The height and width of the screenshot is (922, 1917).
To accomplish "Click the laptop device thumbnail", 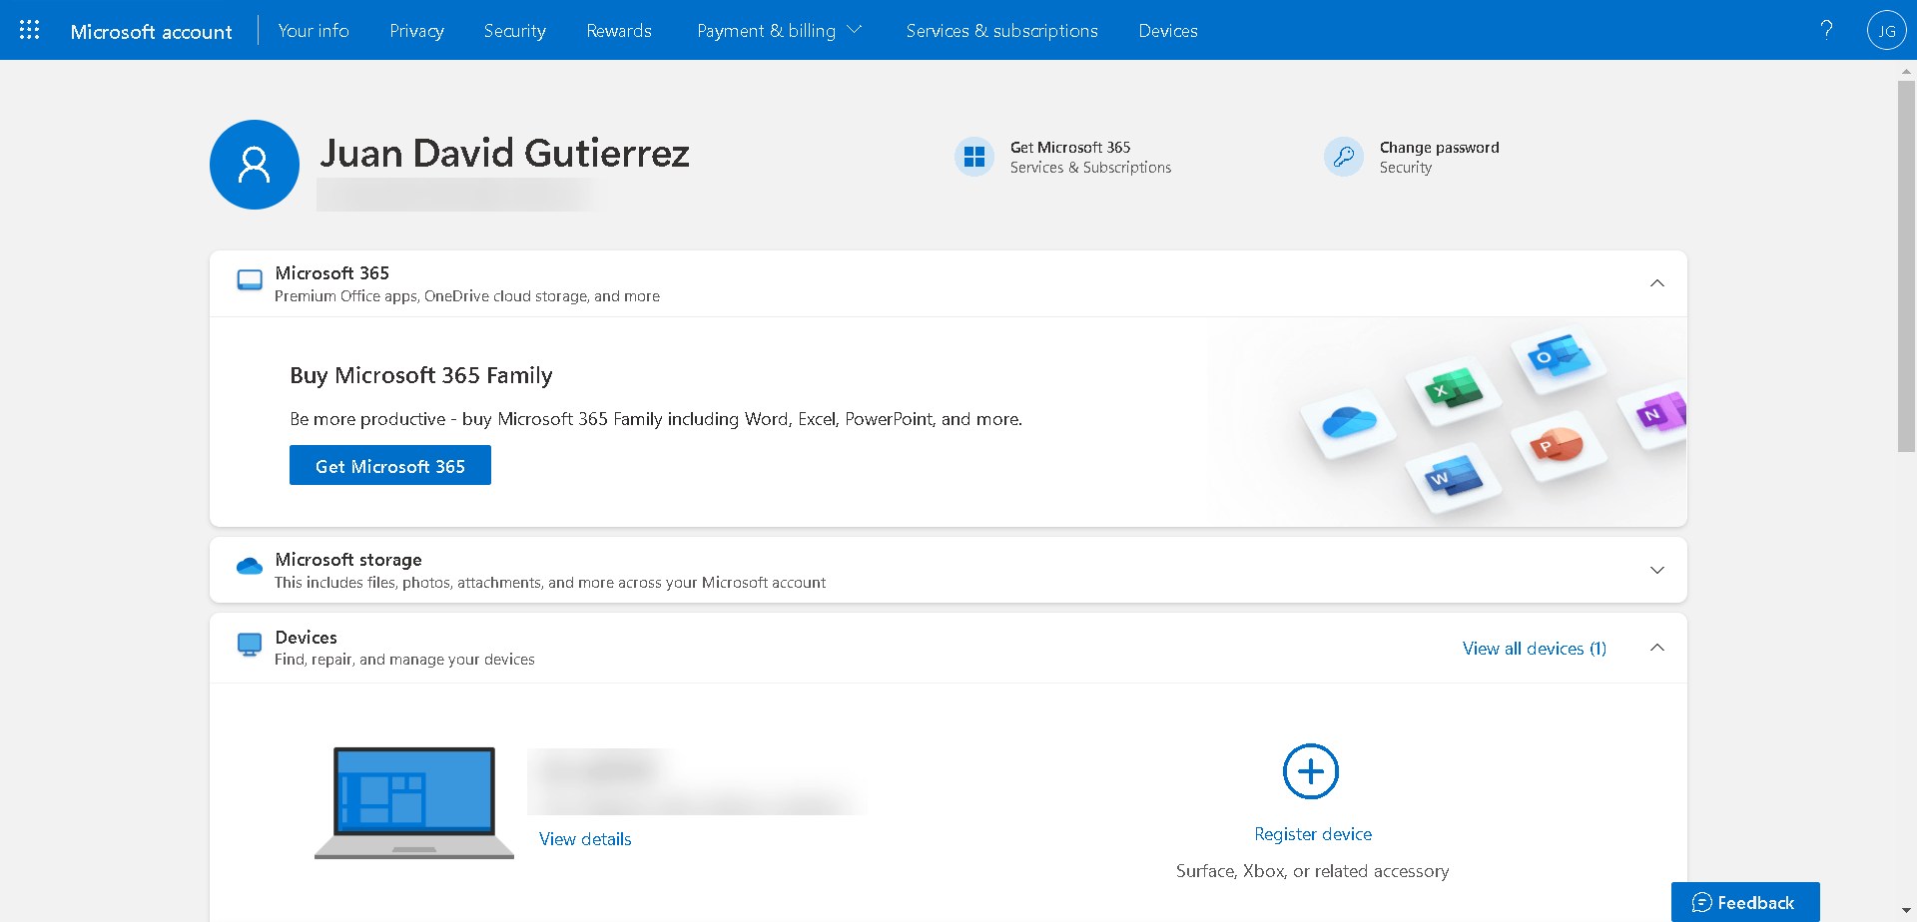I will pyautogui.click(x=414, y=802).
